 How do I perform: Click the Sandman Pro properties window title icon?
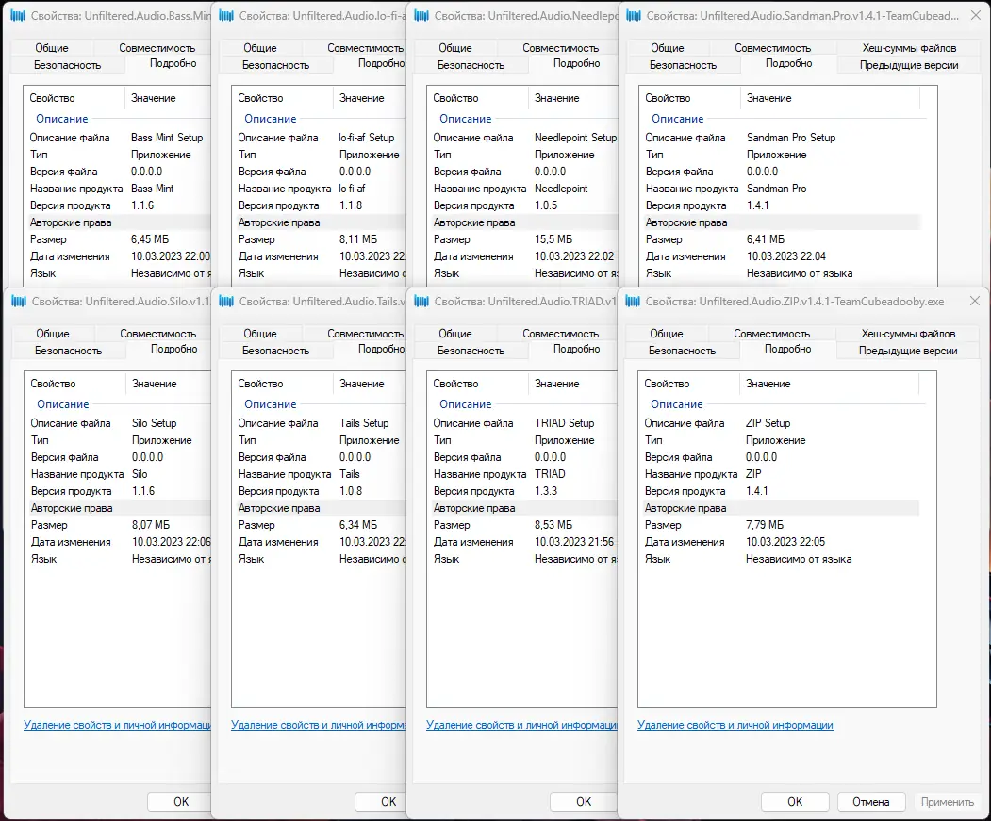pyautogui.click(x=634, y=16)
